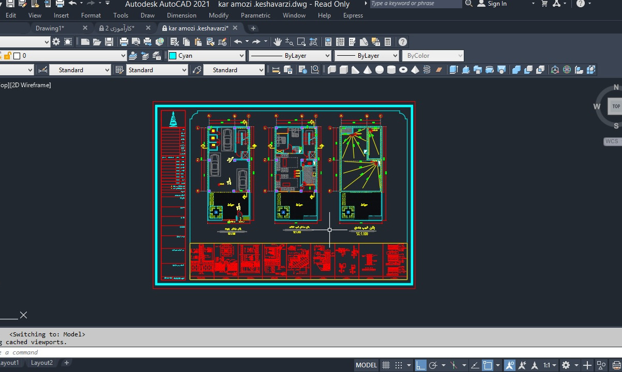
Task: Toggle MODEL space button
Action: coord(366,365)
